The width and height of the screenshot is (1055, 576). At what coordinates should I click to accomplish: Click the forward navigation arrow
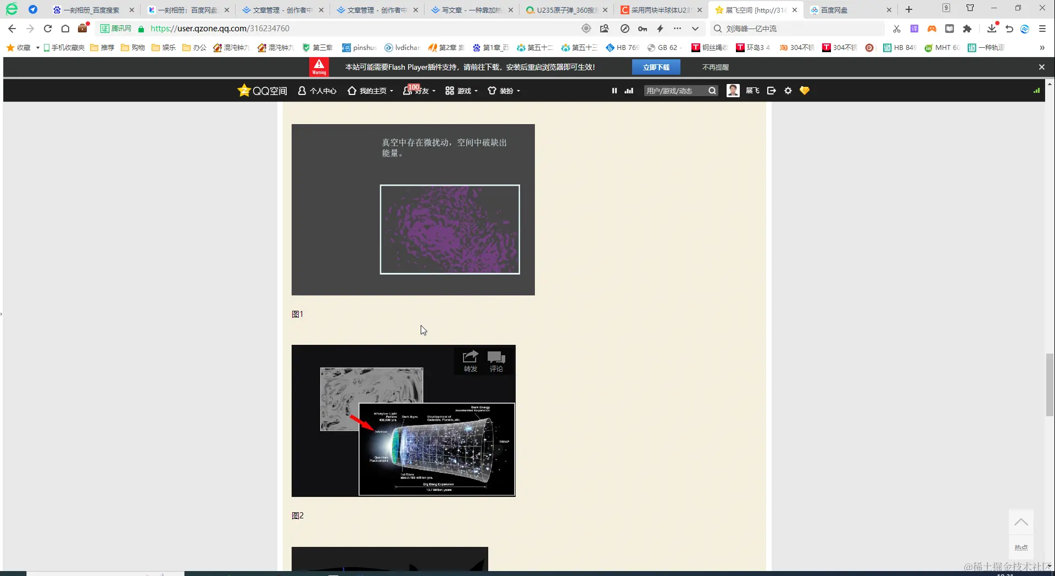pos(30,29)
